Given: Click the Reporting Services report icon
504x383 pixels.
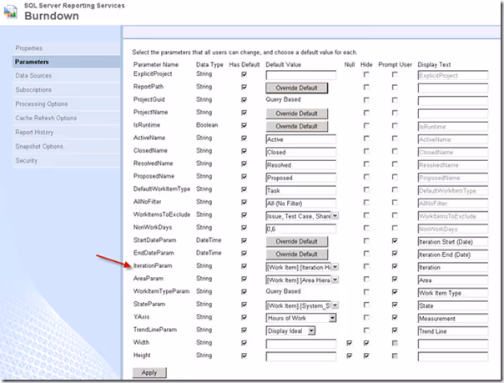Looking at the screenshot, I should click(10, 11).
